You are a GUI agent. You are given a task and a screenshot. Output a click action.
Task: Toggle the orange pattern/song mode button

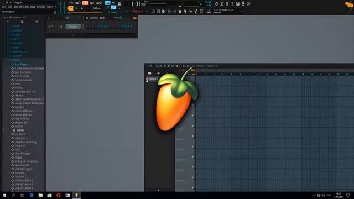pos(71,8)
